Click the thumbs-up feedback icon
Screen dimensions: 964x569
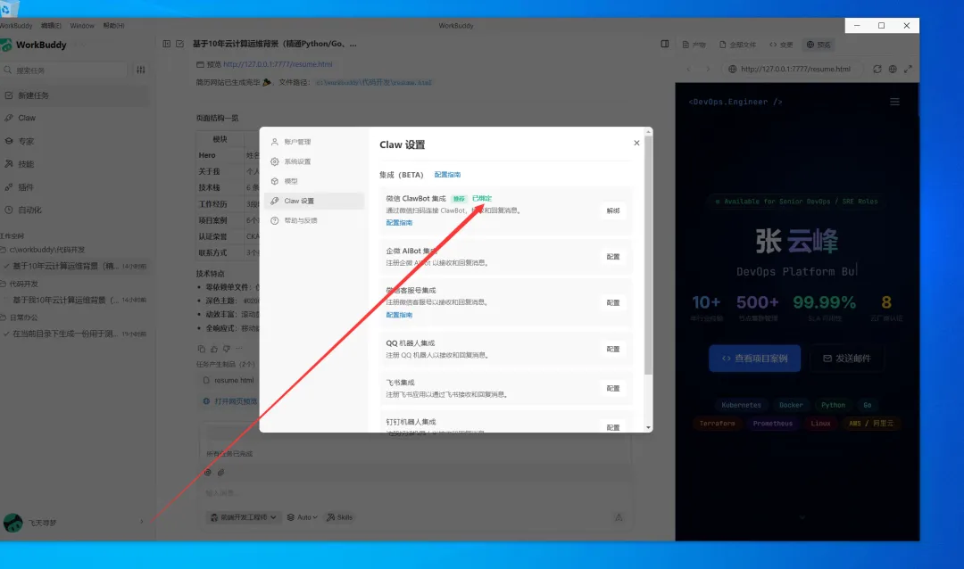click(214, 349)
